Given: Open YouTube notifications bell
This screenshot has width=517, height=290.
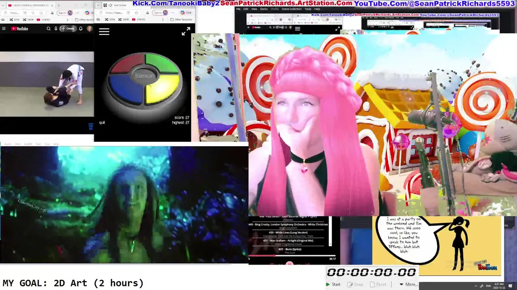Looking at the screenshot, I should pos(81,29).
